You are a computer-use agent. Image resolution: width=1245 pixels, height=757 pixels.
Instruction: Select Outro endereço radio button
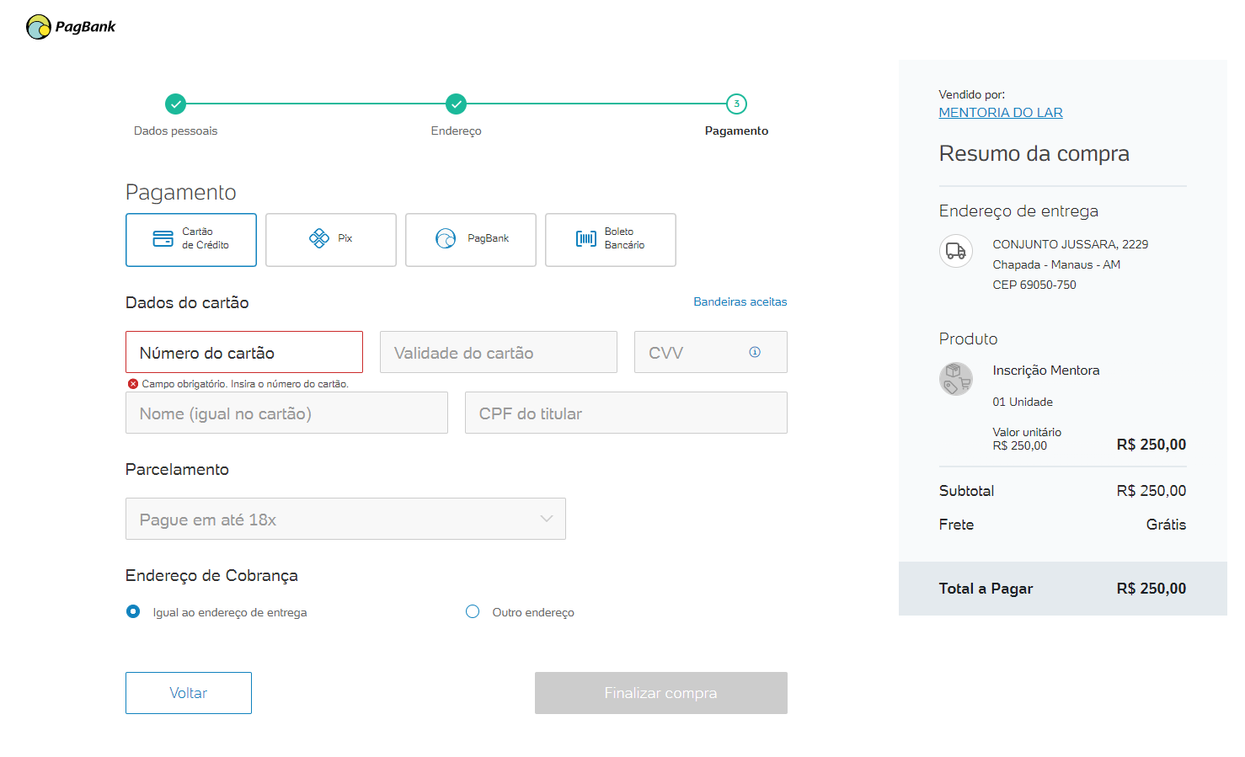click(x=473, y=611)
